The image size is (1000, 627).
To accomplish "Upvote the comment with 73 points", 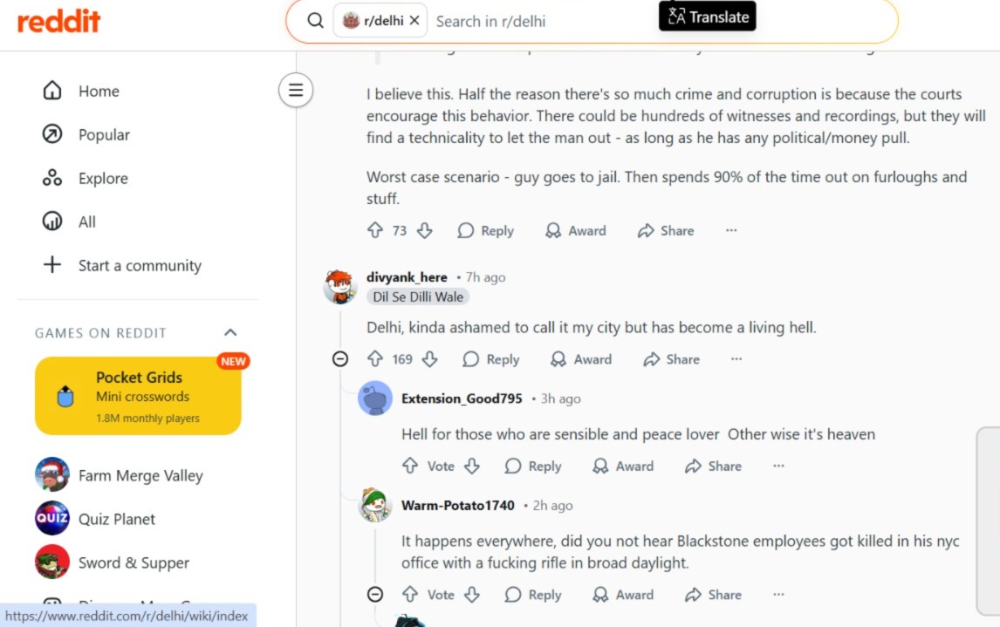I will pyautogui.click(x=375, y=230).
